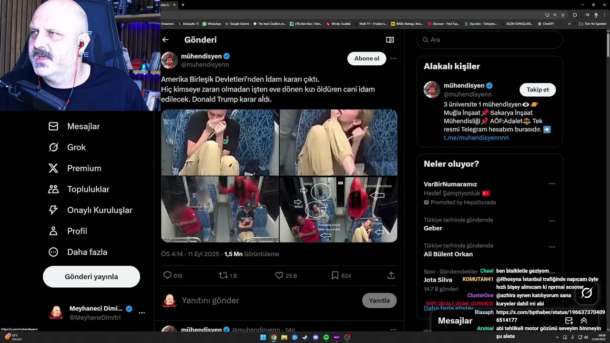Image resolution: width=610 pixels, height=343 pixels.
Task: Open bottom-left post image thumbnail
Action: (x=220, y=210)
